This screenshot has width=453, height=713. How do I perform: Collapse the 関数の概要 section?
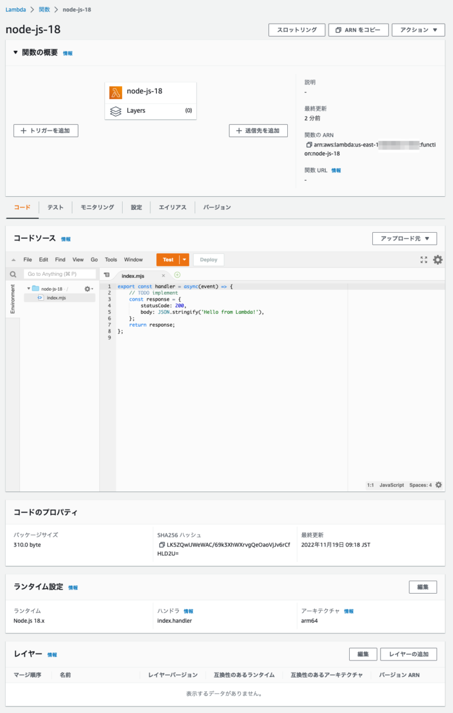[x=15, y=53]
